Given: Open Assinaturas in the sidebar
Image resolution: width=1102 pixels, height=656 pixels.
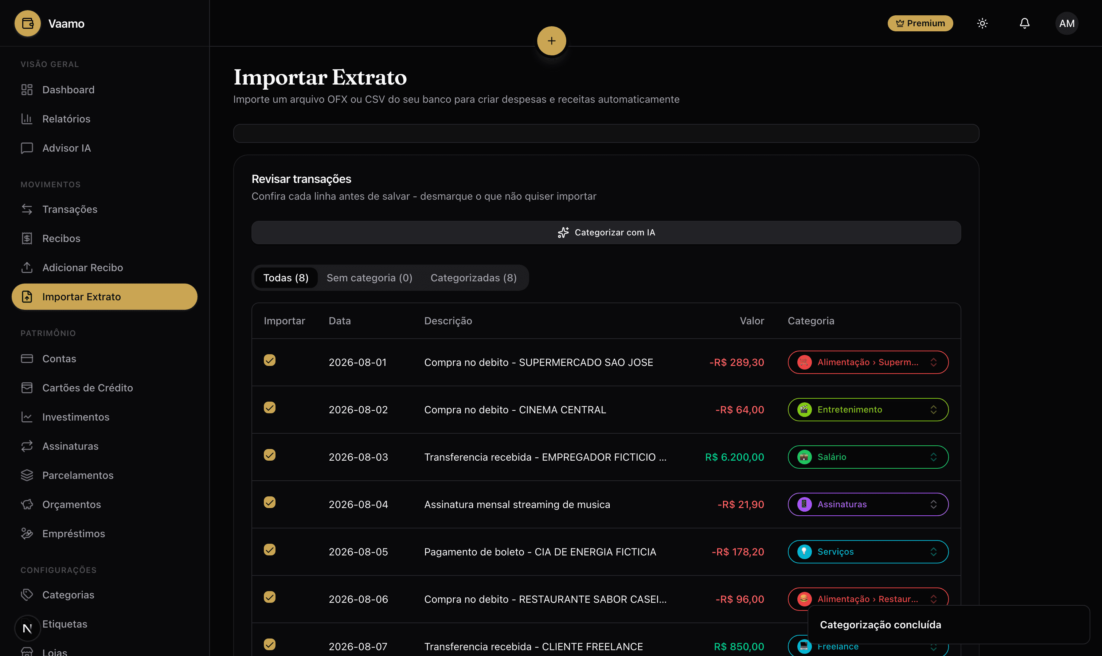Looking at the screenshot, I should [104, 446].
